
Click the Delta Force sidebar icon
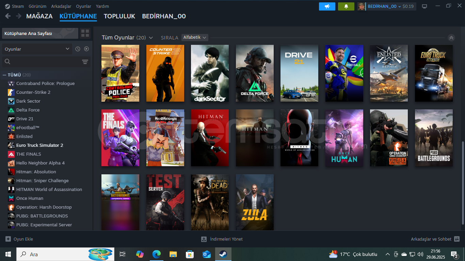[11, 110]
